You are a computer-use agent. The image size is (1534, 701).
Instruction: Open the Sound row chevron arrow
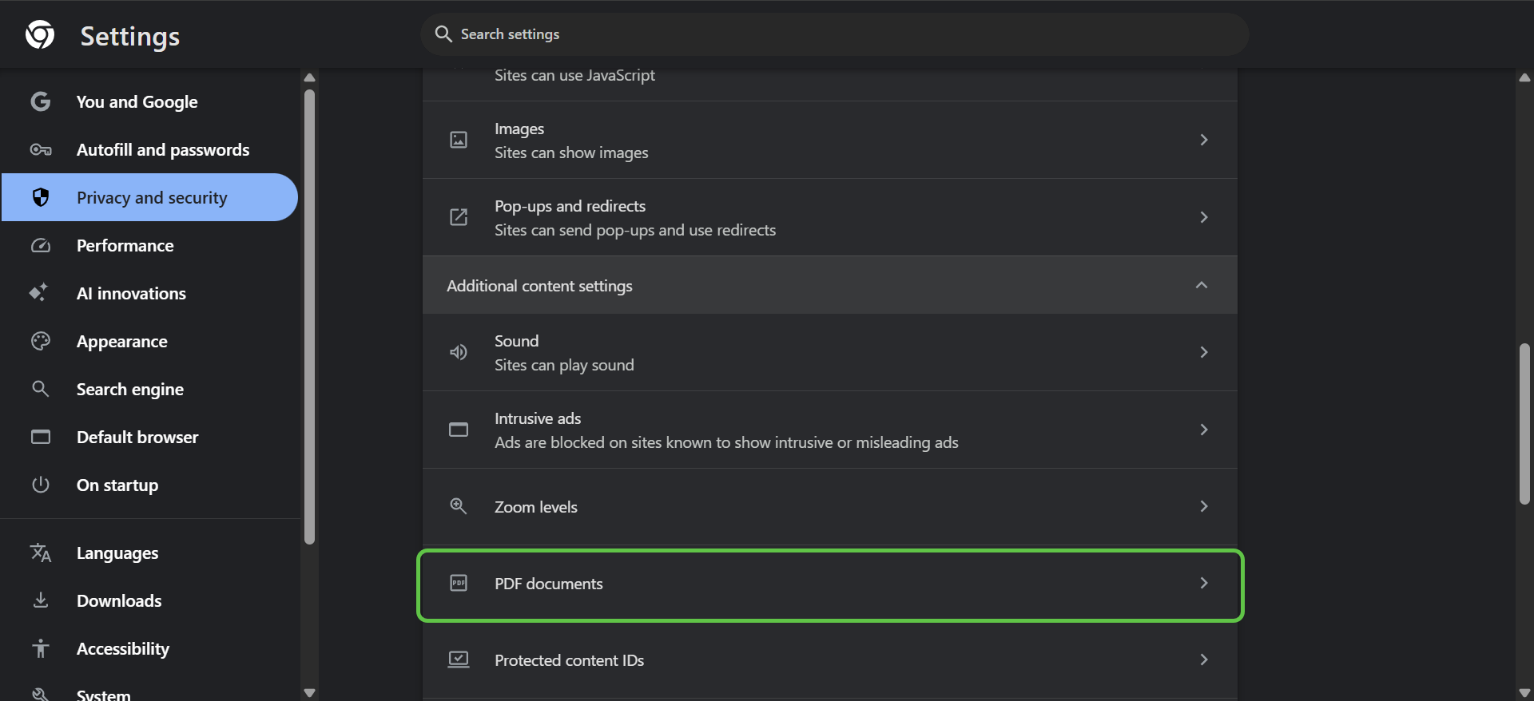click(x=1204, y=352)
